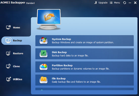This screenshot has width=139, height=96.
Task: Click the Clone sidebar icon
Action: tap(8, 66)
